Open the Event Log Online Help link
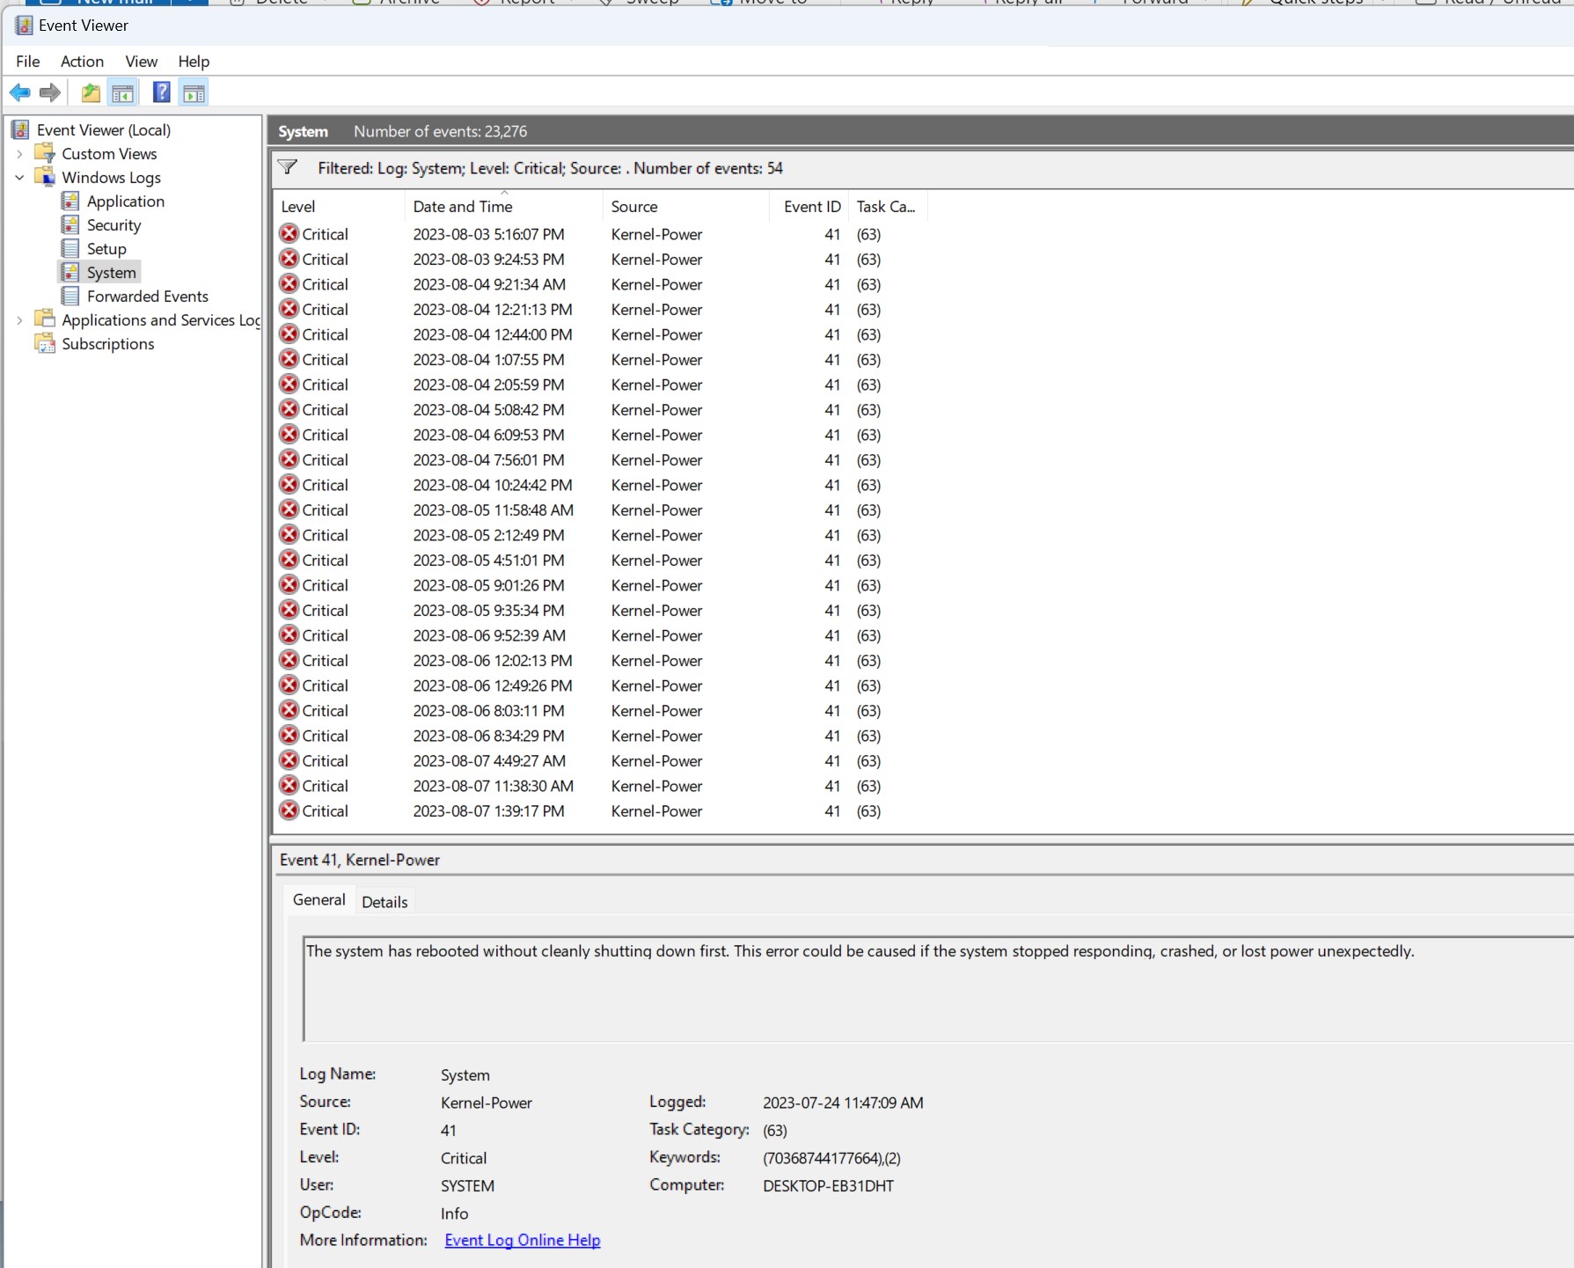 click(x=523, y=1240)
